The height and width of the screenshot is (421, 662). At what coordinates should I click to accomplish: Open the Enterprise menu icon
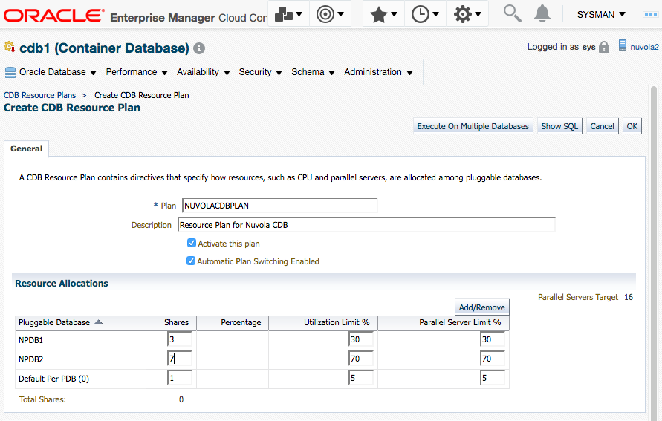(x=288, y=14)
